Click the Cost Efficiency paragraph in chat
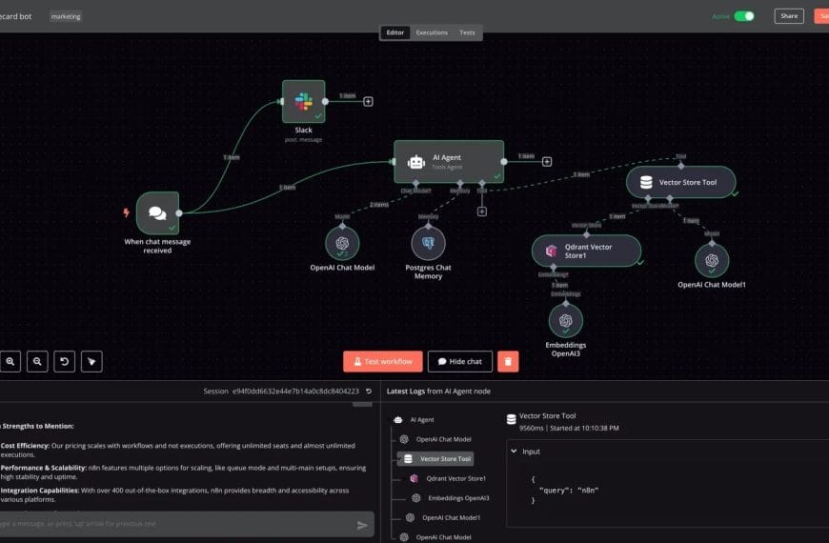 178,450
